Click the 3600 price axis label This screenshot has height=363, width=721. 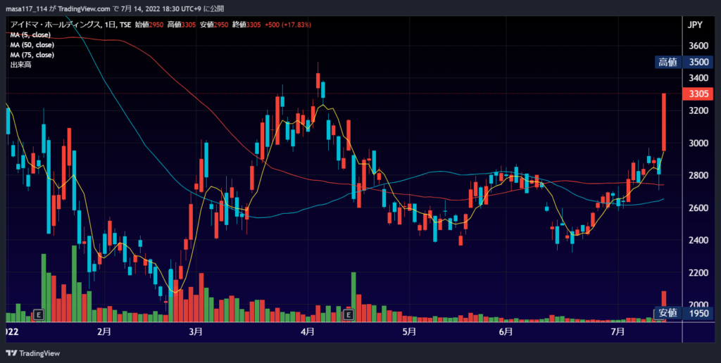pyautogui.click(x=698, y=46)
